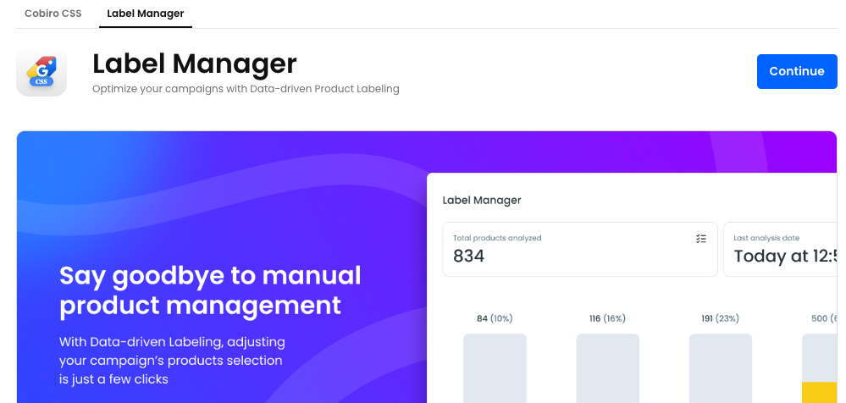Viewport: 846px width, 403px height.
Task: Click the 'Label Manager' title inside preview card
Action: (x=482, y=200)
